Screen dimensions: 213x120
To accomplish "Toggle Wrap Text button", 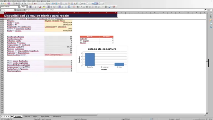I will [x=66, y=7].
